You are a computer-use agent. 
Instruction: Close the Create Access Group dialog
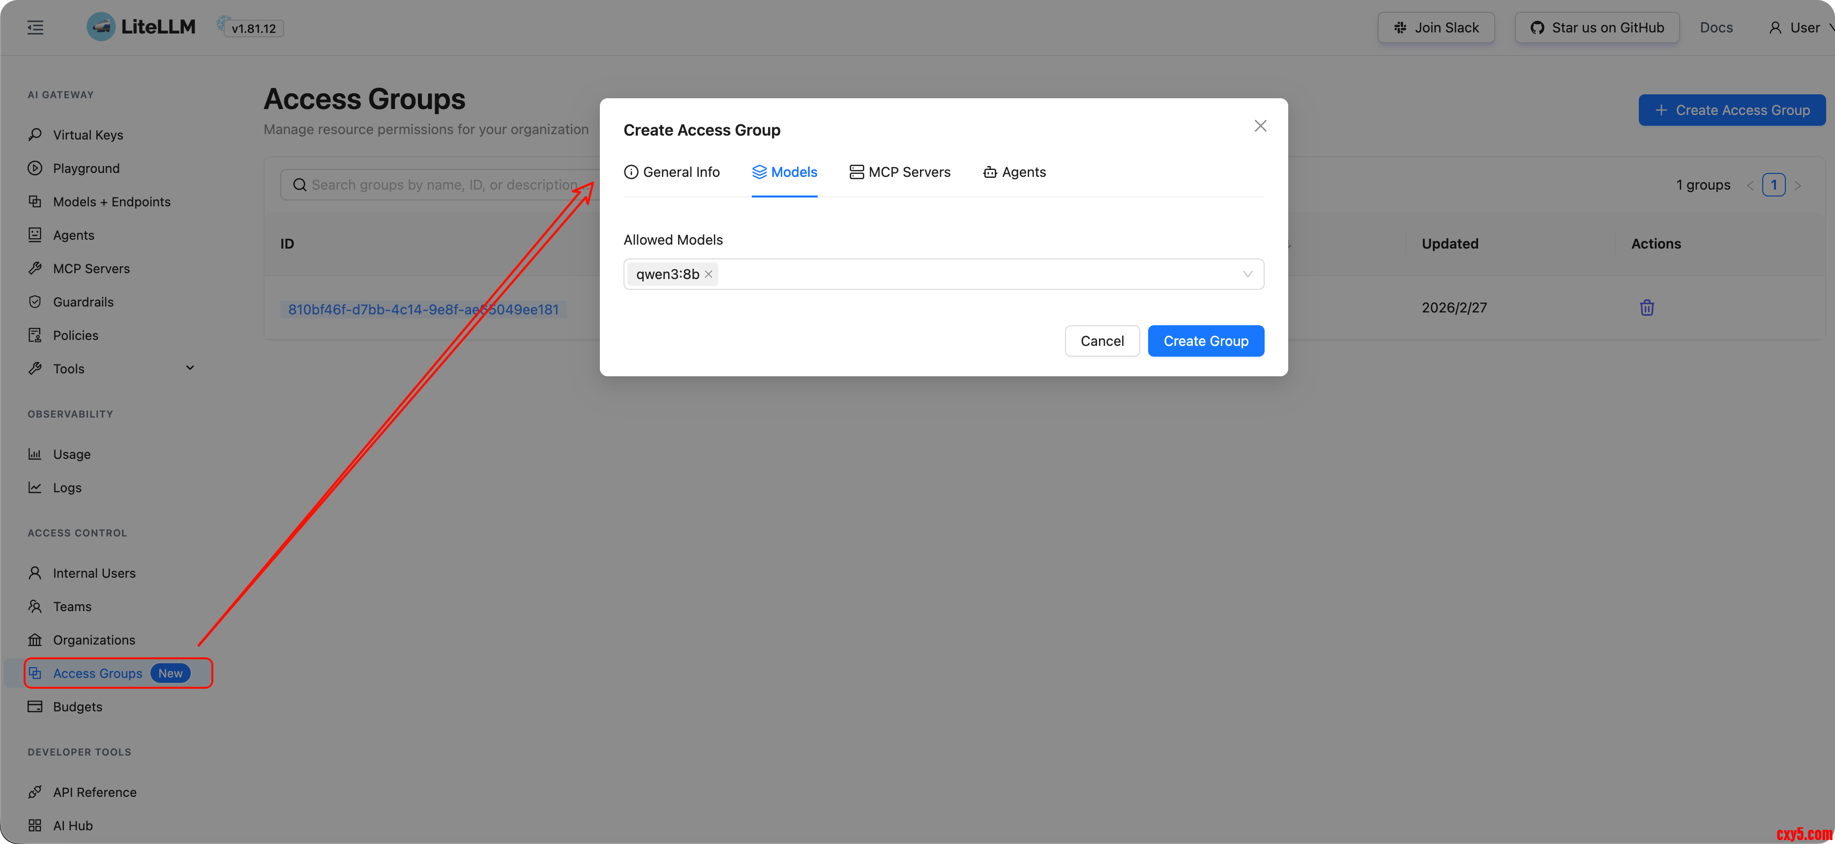tap(1259, 126)
